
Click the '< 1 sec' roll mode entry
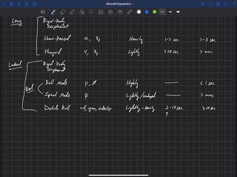207,83
